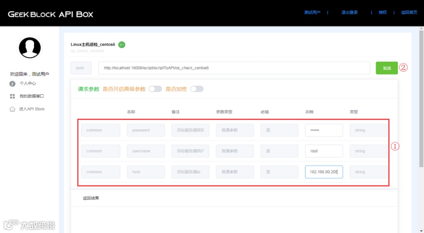
Task: Click the 目标服务器密码 note field
Action: pos(190,130)
